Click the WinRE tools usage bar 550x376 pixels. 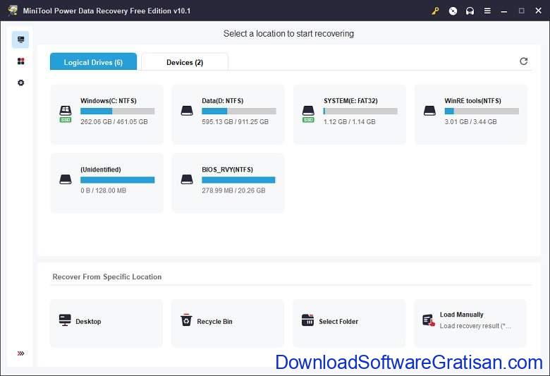482,111
